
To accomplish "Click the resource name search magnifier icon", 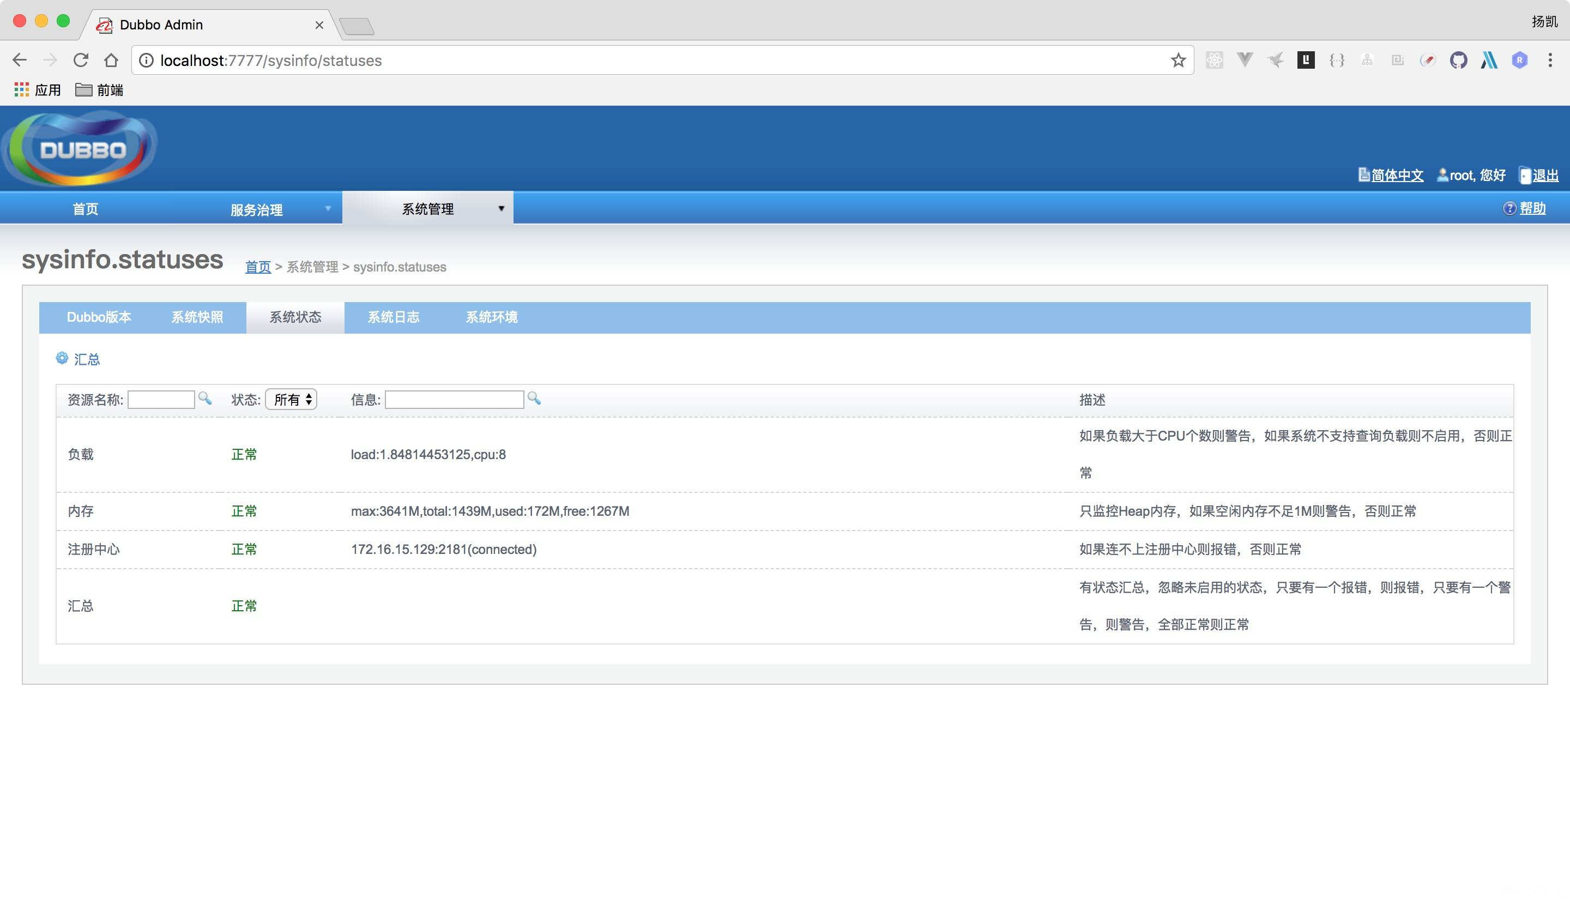I will point(204,399).
